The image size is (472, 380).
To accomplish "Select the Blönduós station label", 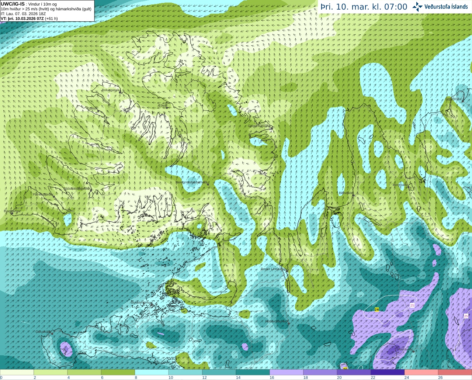I will coord(346,193).
